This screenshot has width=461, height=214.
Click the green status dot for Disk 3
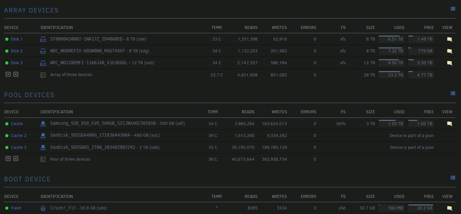click(x=7, y=63)
